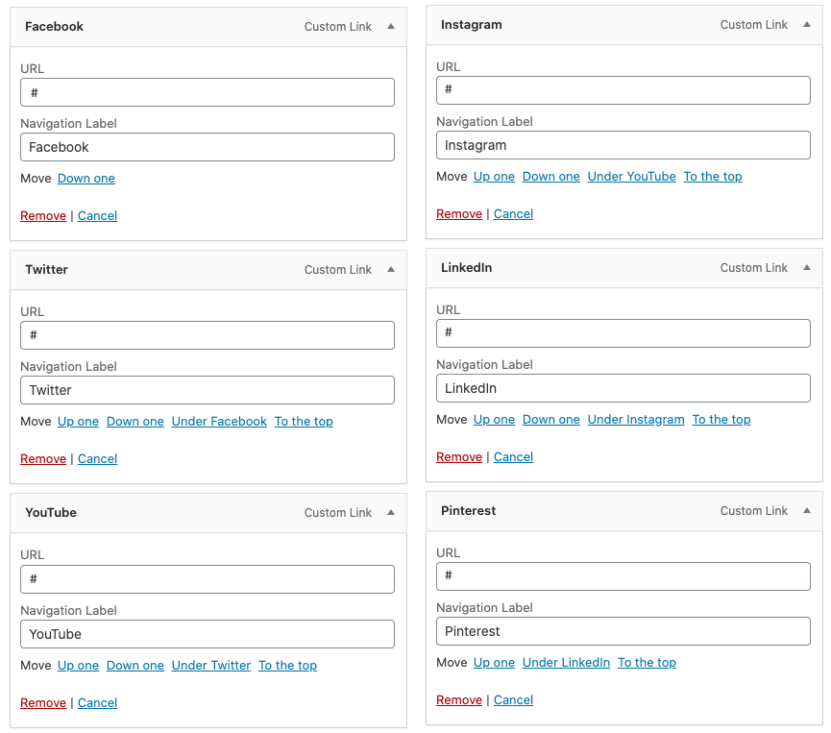Click Custom Link label in LinkedIn header
Viewport: 831px width, 733px height.
click(753, 268)
